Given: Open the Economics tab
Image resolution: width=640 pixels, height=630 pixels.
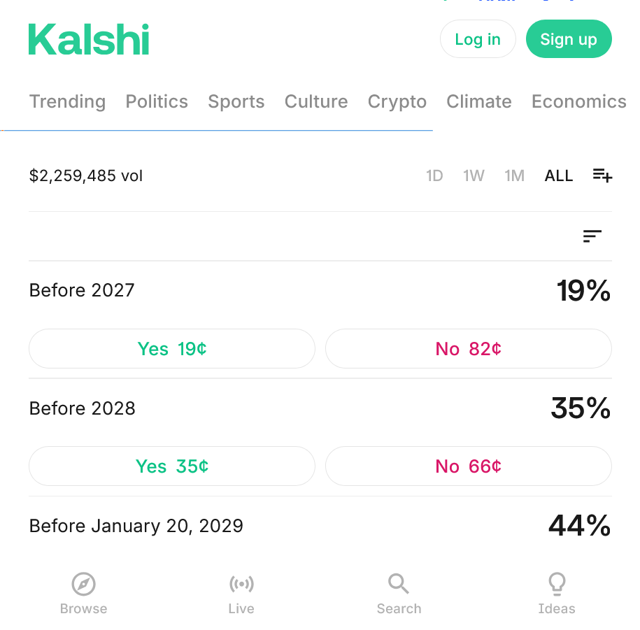Looking at the screenshot, I should click(578, 101).
